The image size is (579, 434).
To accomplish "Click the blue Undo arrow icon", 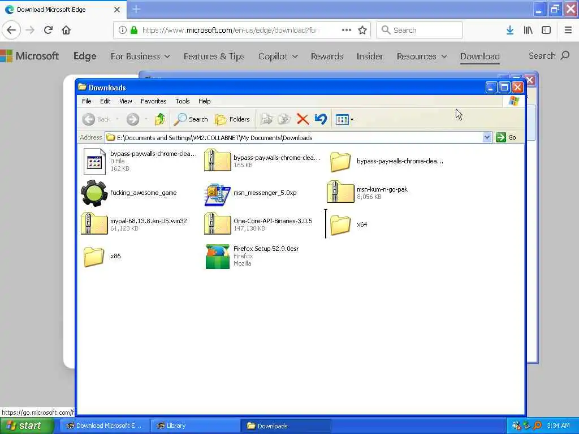I will [321, 119].
